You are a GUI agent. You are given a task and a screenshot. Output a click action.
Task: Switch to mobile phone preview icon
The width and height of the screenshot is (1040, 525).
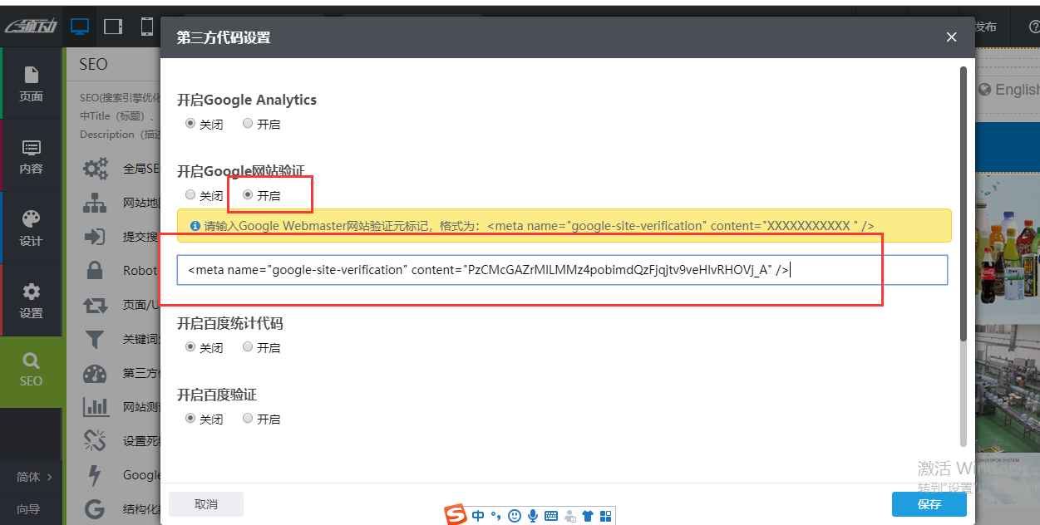[x=147, y=27]
